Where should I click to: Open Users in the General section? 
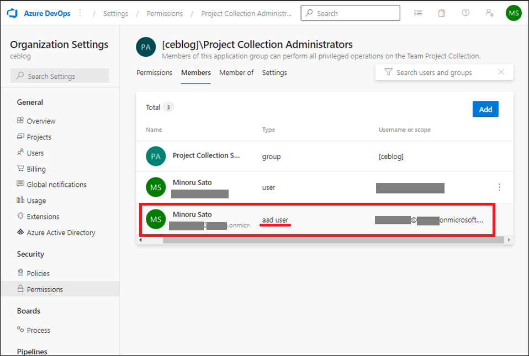click(x=35, y=153)
